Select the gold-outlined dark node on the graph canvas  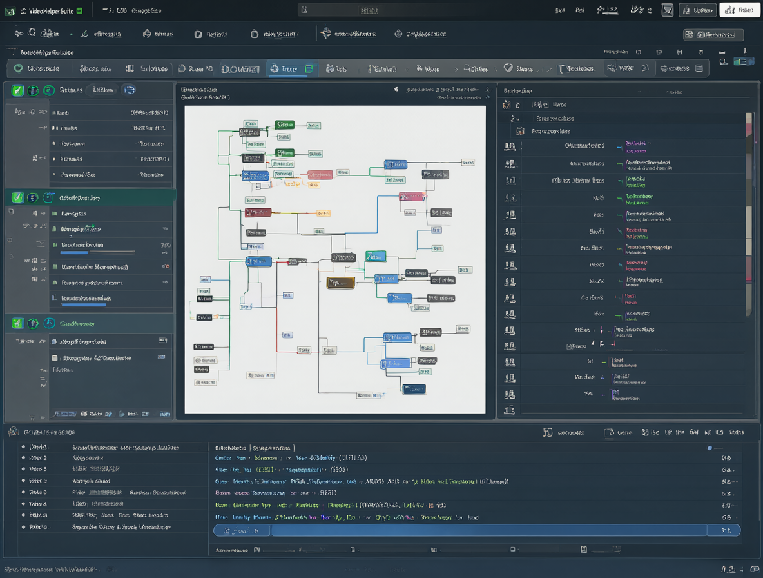point(340,283)
